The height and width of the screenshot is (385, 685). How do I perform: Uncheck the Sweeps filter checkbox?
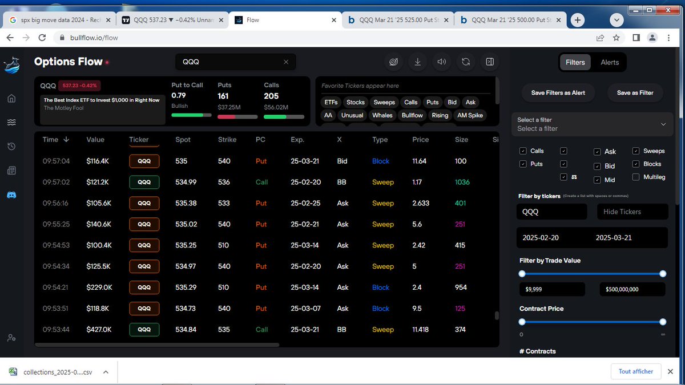(636, 151)
